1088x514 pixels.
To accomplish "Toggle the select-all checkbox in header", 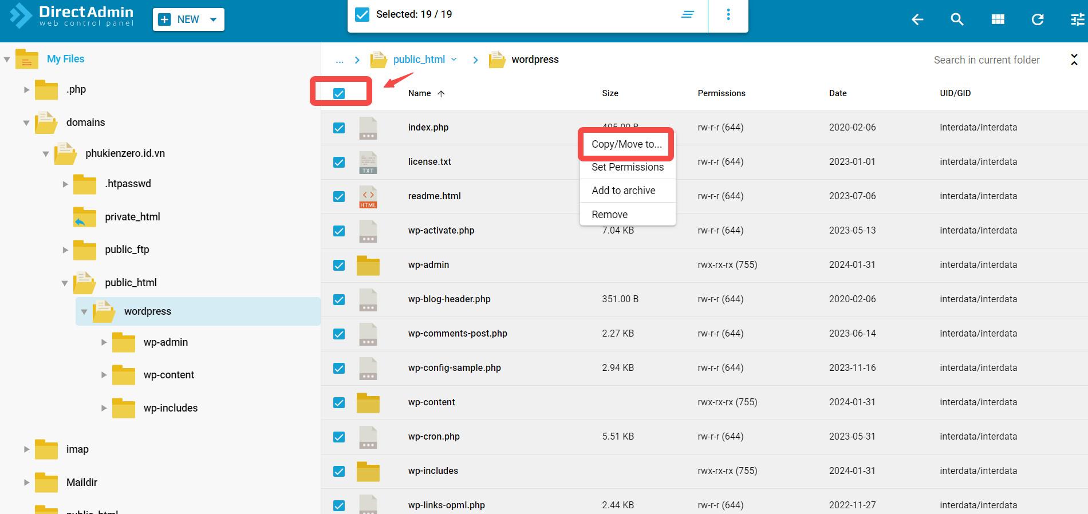I will pos(339,93).
